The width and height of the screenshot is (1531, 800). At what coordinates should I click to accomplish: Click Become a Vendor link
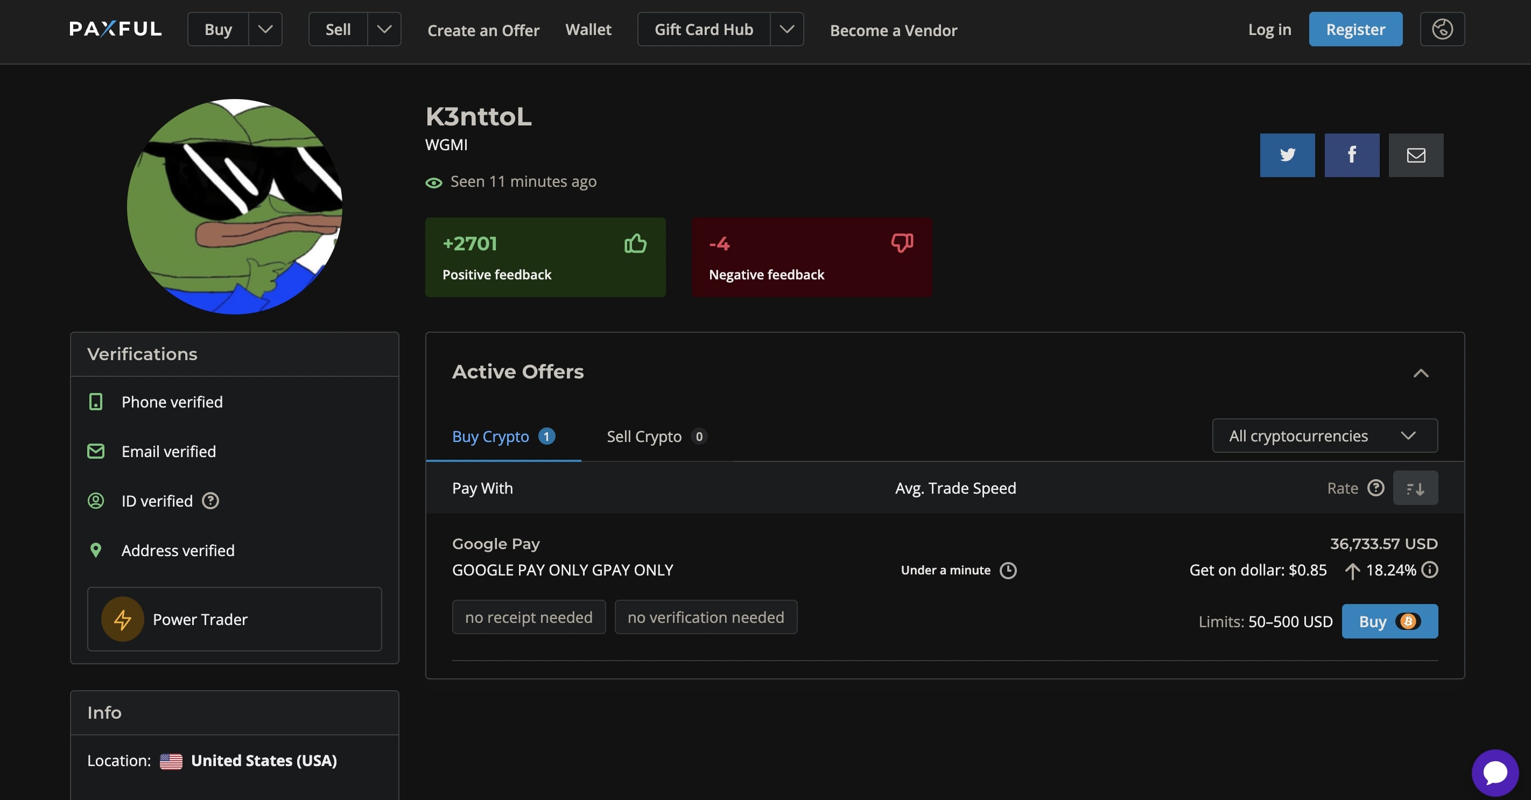pos(893,30)
